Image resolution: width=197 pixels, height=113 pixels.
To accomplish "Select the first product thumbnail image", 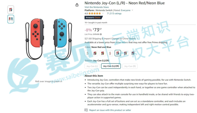I will [x=11, y=9].
